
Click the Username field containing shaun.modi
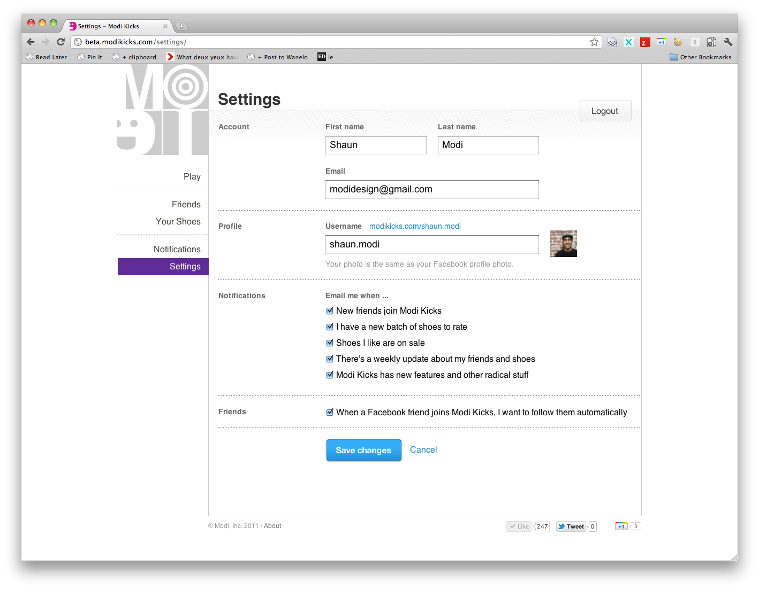pos(432,244)
